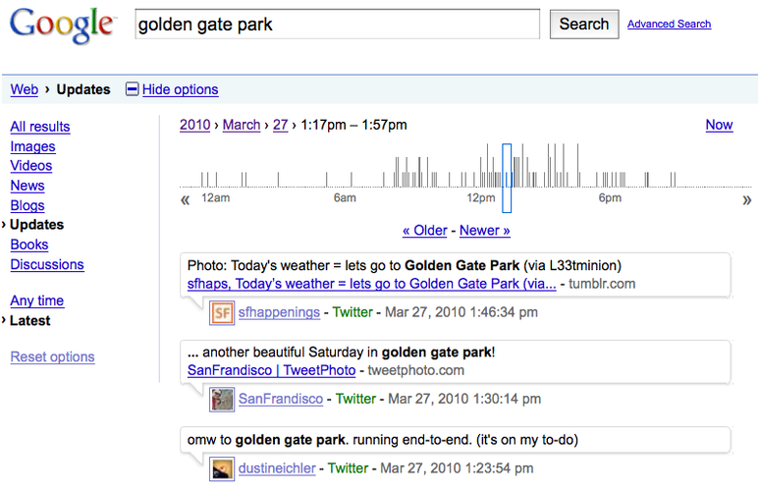Click Twitter label after sfhappenings
The width and height of the screenshot is (759, 491).
pos(352,312)
